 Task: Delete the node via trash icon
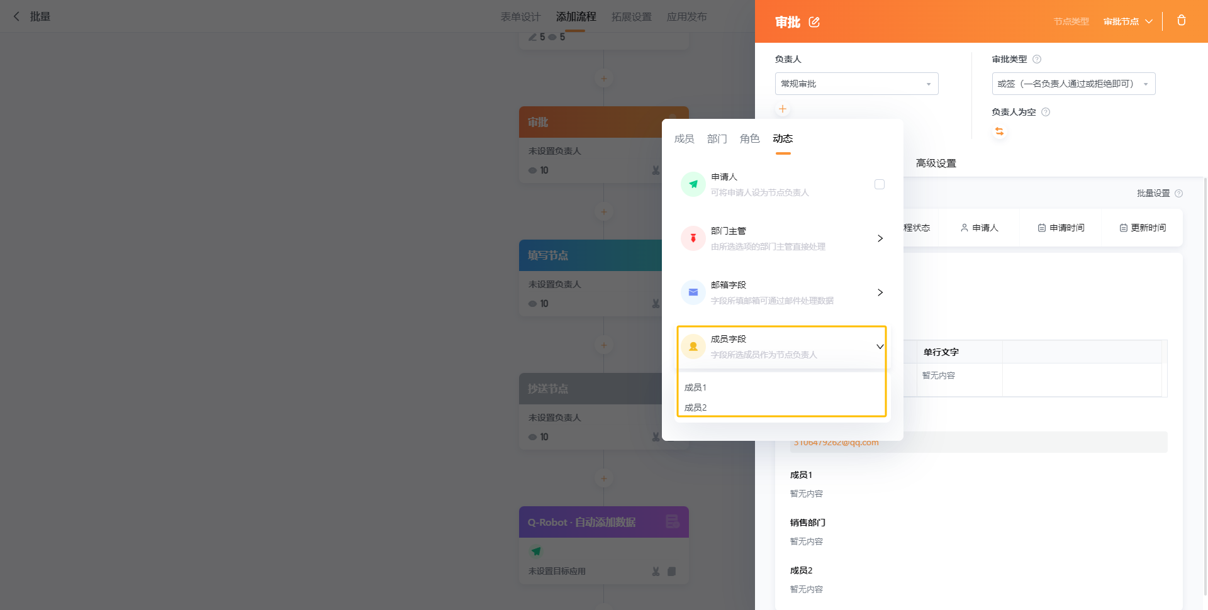(x=1182, y=21)
